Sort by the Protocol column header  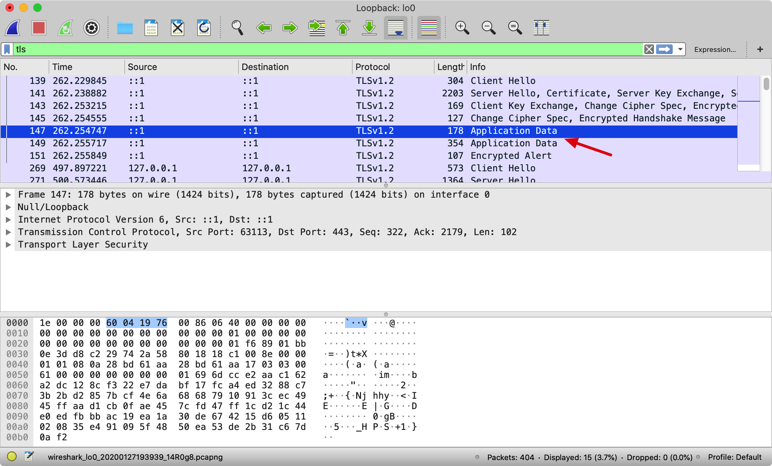(x=373, y=67)
